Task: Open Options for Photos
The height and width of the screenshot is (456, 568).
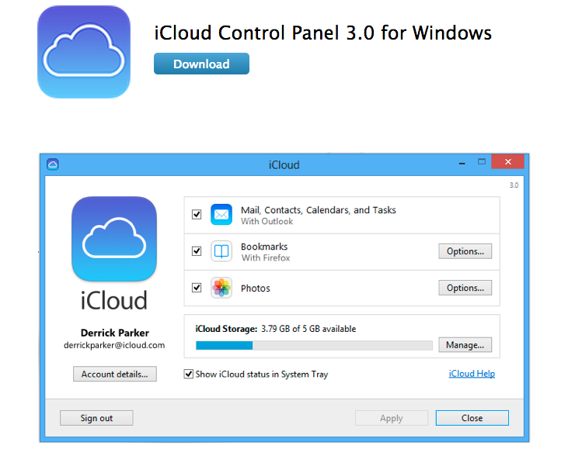Action: coord(465,288)
